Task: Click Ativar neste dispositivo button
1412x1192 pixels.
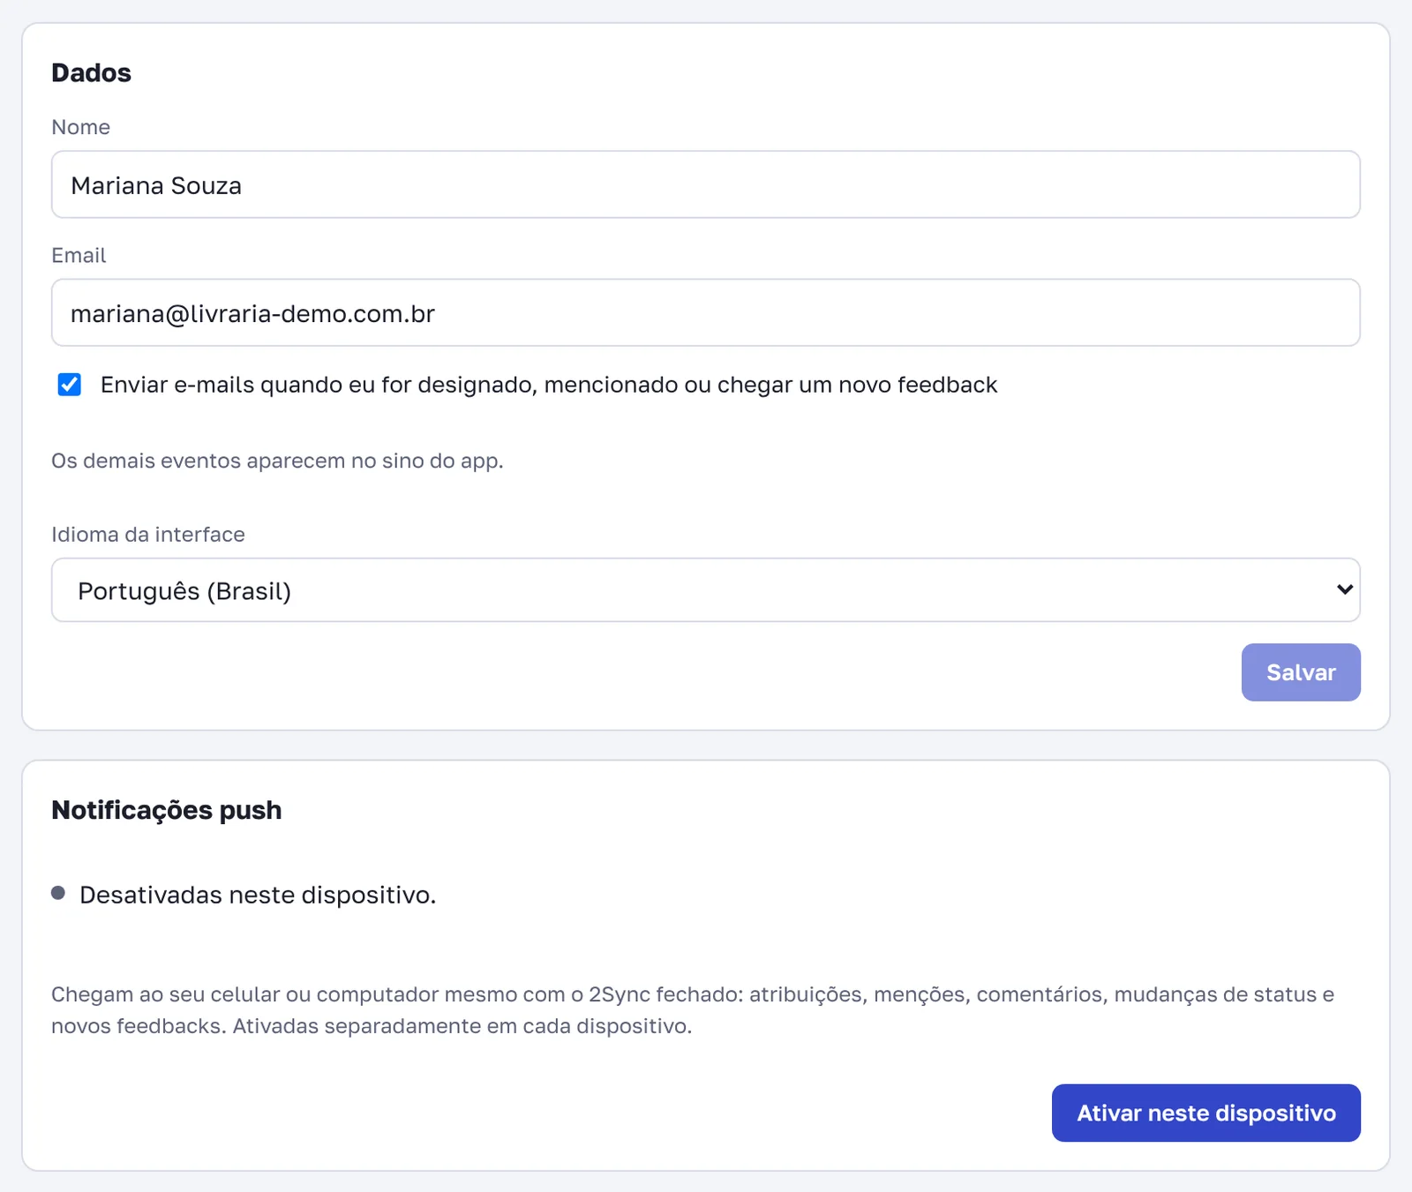Action: (x=1205, y=1113)
